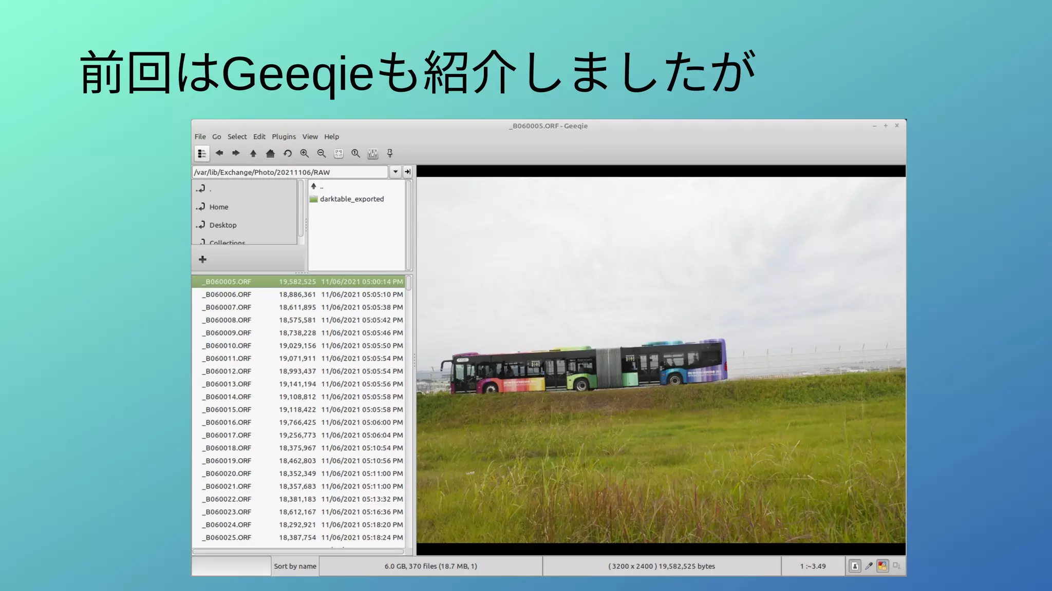Open the View menu
The image size is (1052, 591).
[x=310, y=136]
